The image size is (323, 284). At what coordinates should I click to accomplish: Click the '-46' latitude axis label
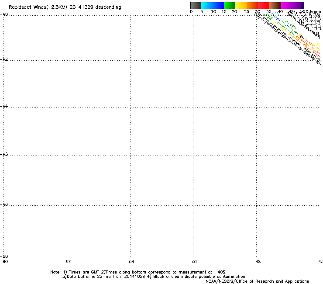tap(4, 154)
